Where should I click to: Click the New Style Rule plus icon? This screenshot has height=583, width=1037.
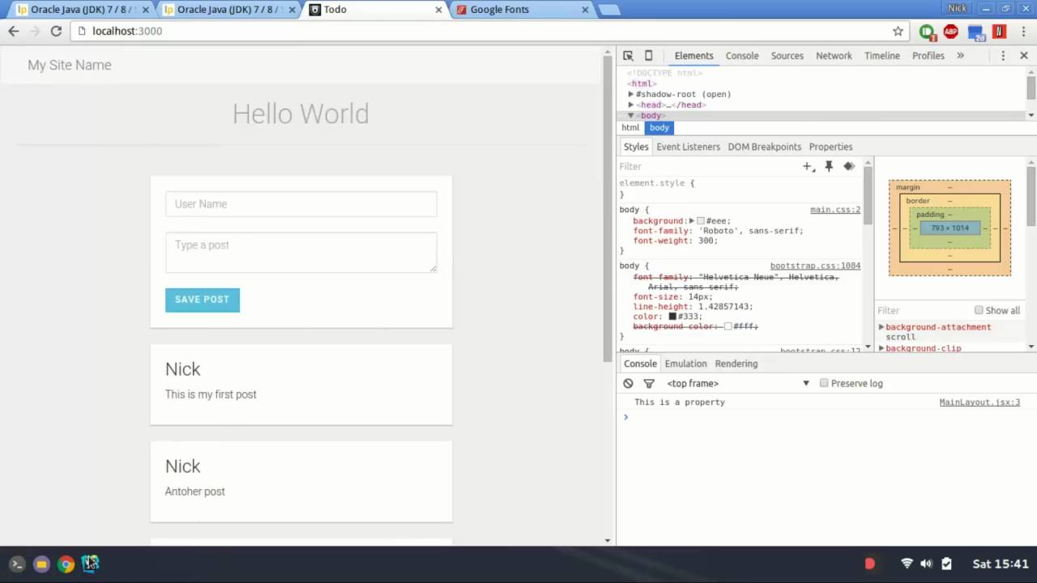click(x=807, y=166)
